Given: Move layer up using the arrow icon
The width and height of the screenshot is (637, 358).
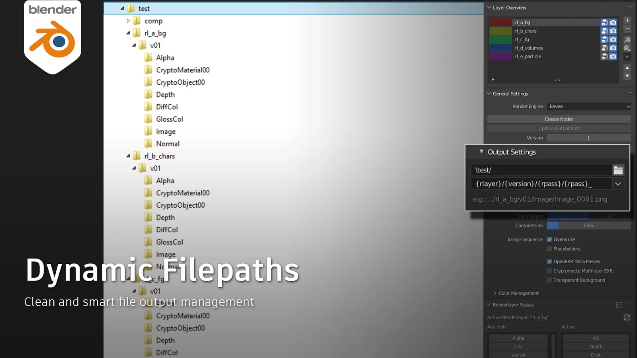Looking at the screenshot, I should pyautogui.click(x=627, y=68).
